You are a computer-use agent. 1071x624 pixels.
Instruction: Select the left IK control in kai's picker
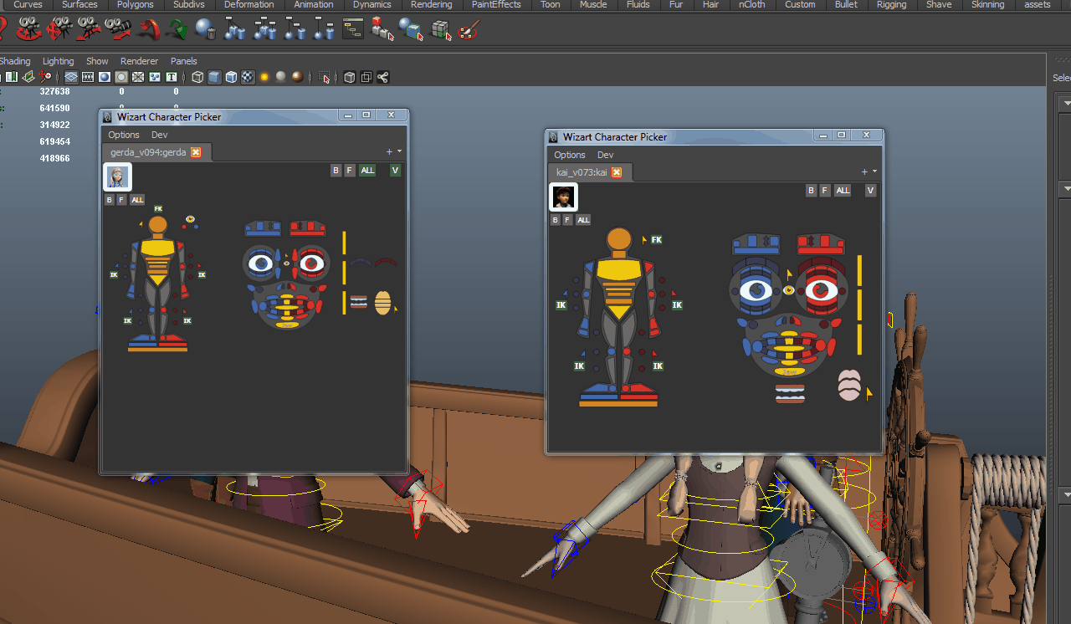tap(561, 304)
